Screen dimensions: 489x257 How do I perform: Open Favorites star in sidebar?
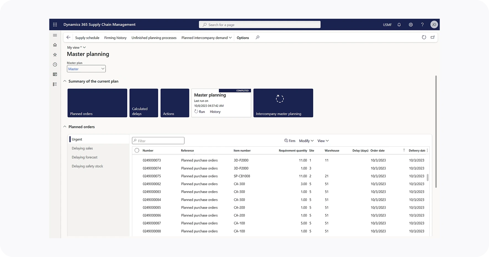click(x=55, y=55)
